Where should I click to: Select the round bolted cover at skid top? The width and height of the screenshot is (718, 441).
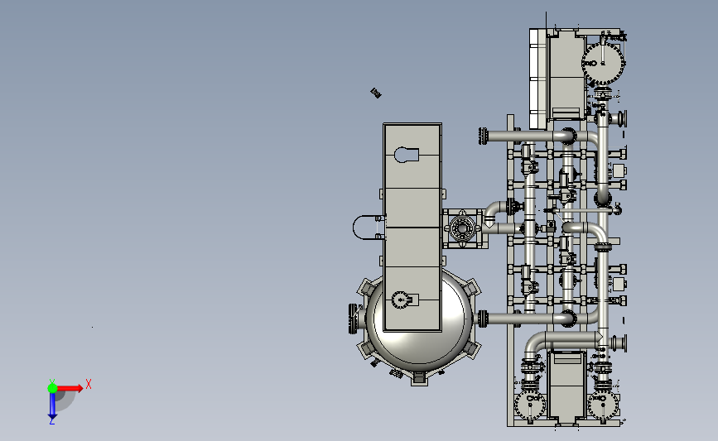603,63
